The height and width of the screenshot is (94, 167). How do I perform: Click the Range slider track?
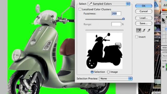(104, 30)
